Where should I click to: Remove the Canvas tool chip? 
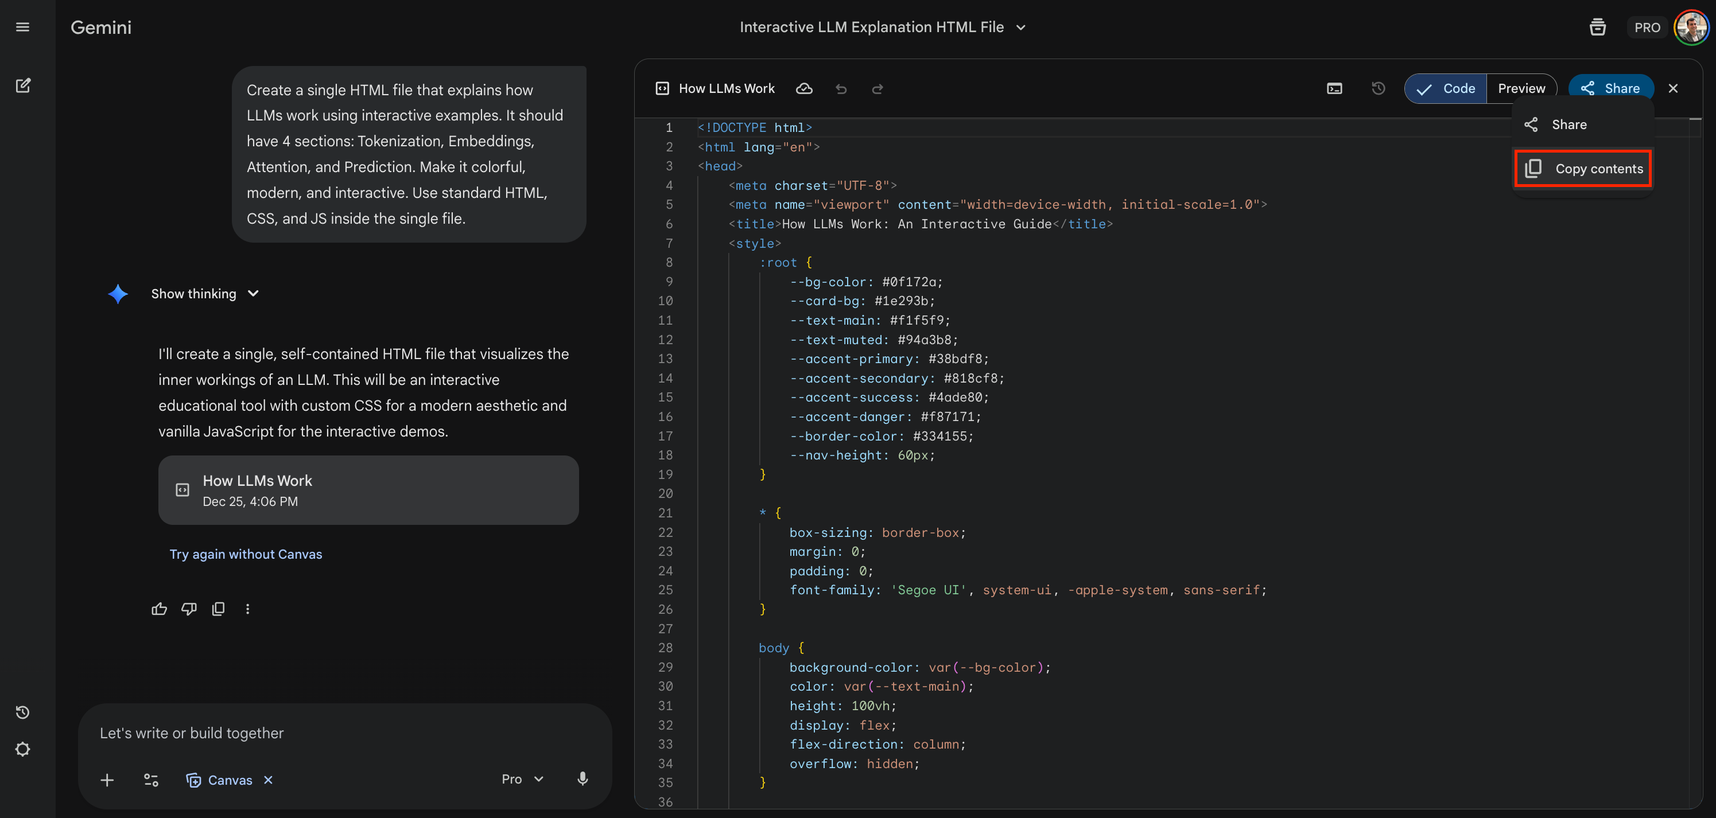[269, 780]
